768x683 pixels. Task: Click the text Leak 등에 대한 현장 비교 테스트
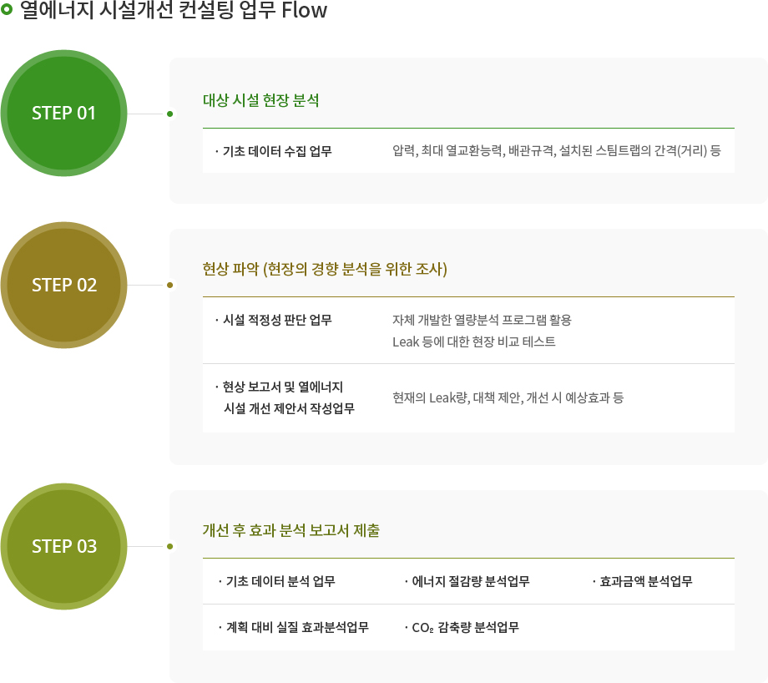point(473,341)
